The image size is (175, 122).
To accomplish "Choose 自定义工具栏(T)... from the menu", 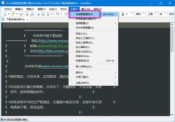I will tap(85, 38).
